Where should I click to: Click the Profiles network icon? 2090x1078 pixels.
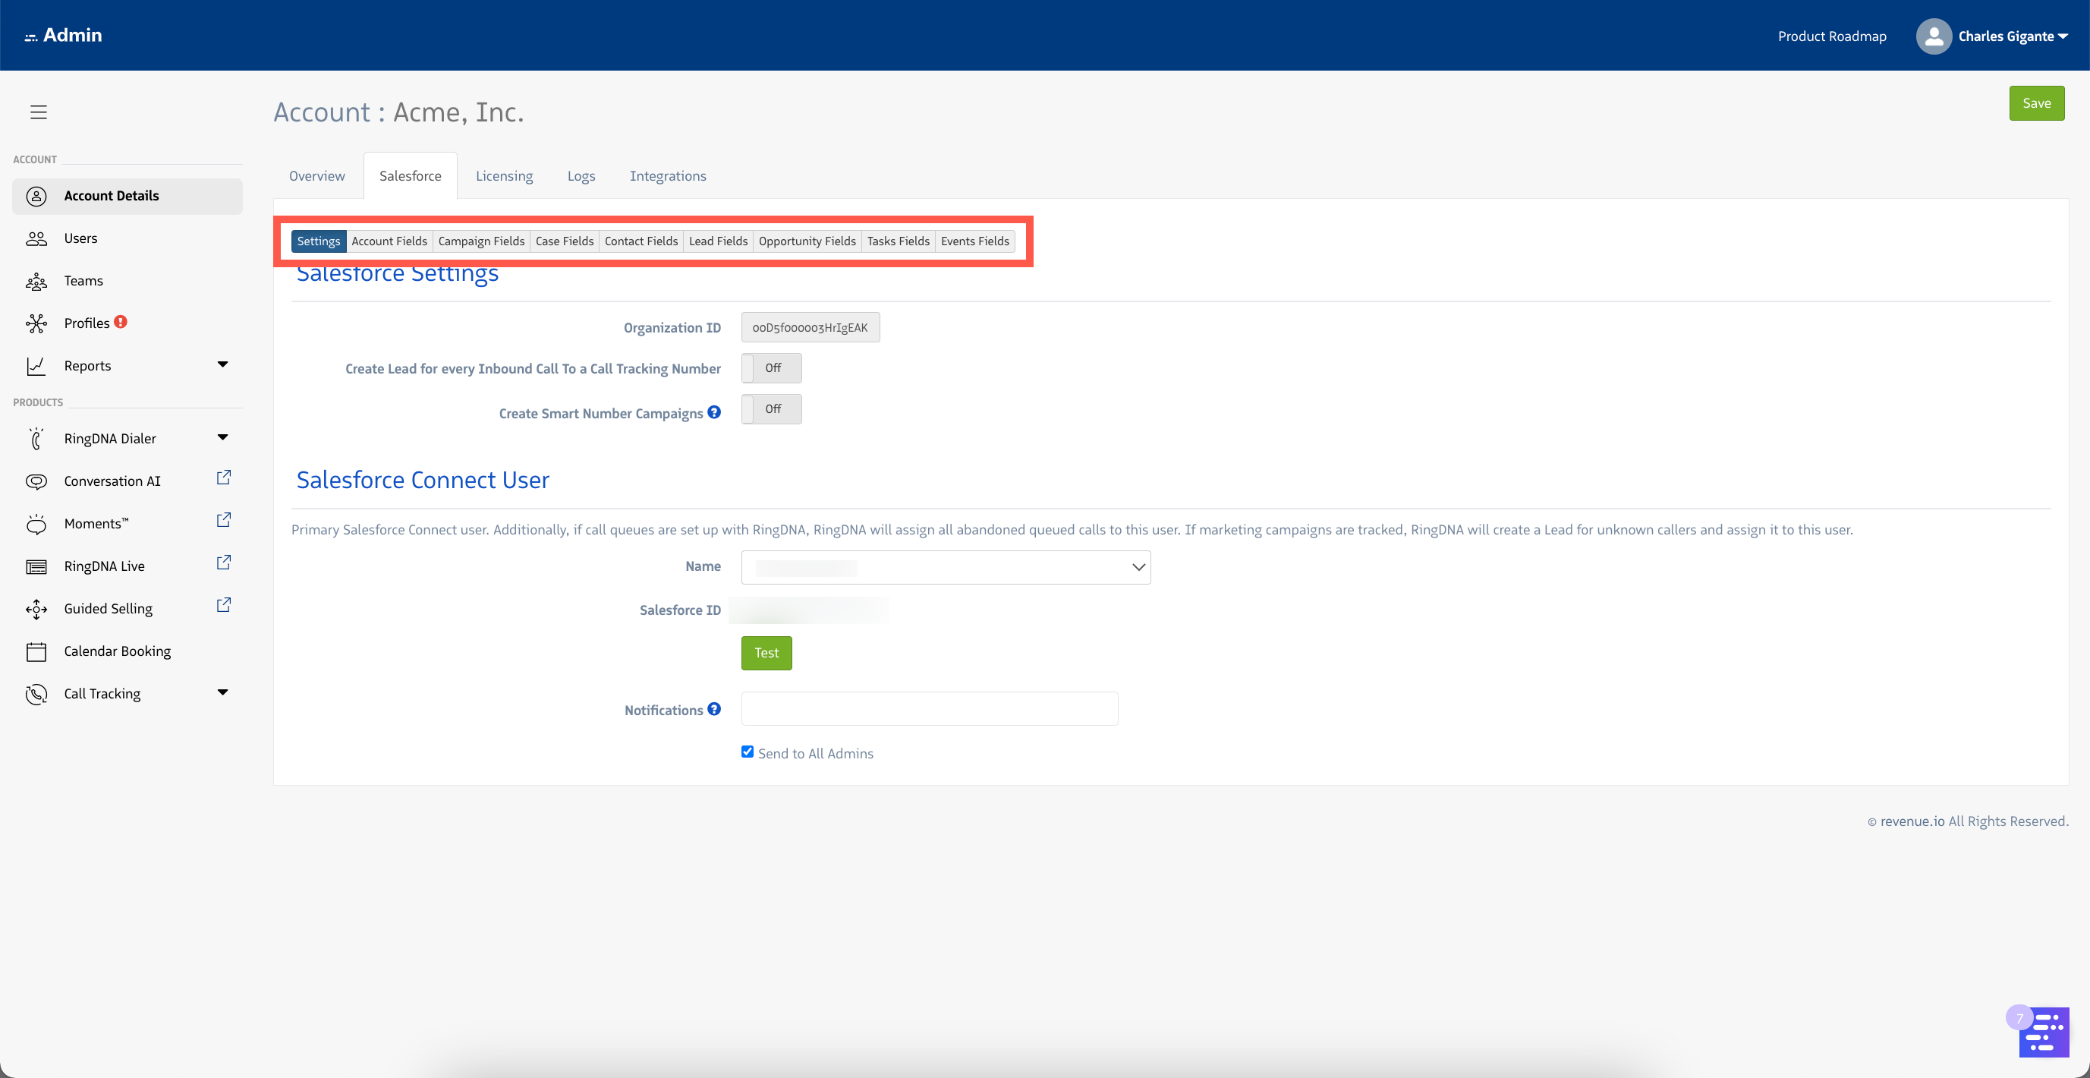pyautogui.click(x=36, y=323)
